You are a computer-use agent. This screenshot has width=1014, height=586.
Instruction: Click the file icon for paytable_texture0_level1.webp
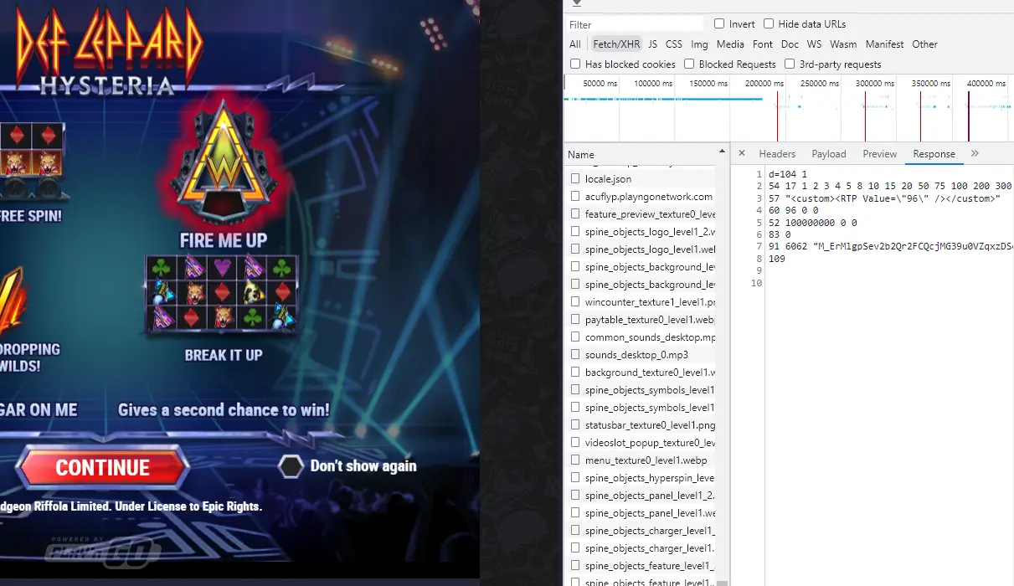pos(575,320)
